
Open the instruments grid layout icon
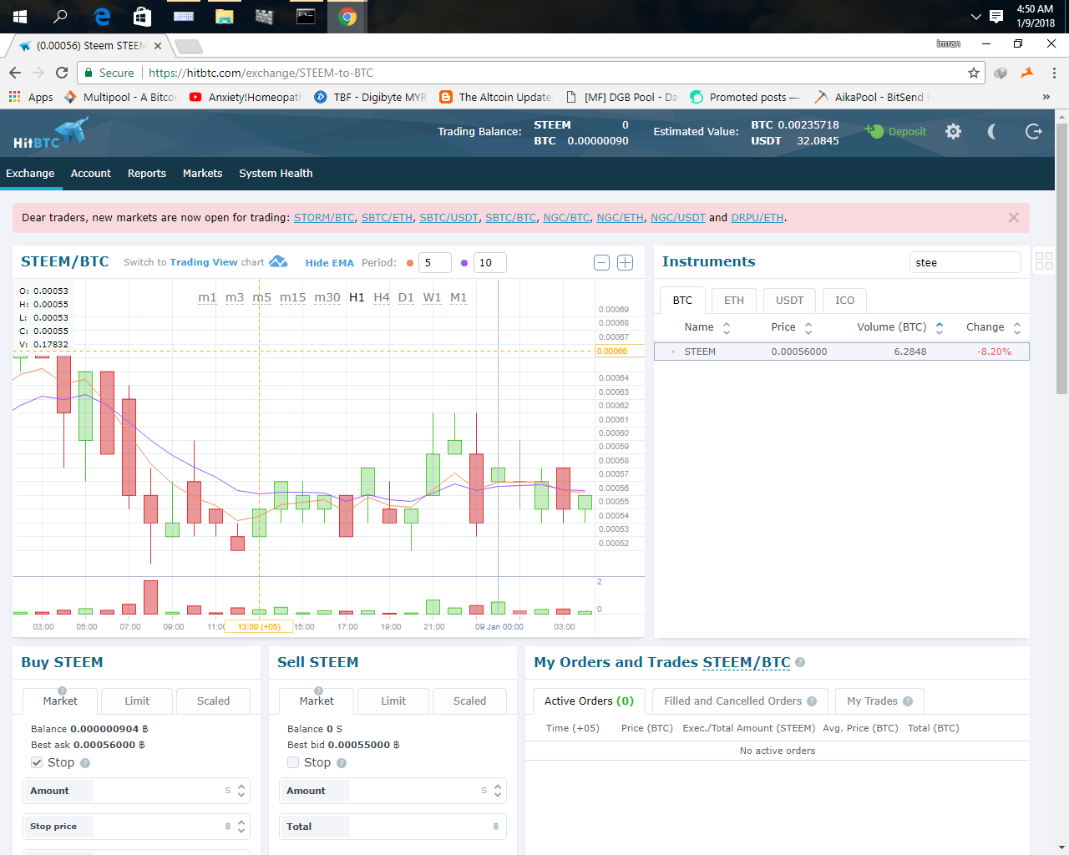(x=1044, y=261)
